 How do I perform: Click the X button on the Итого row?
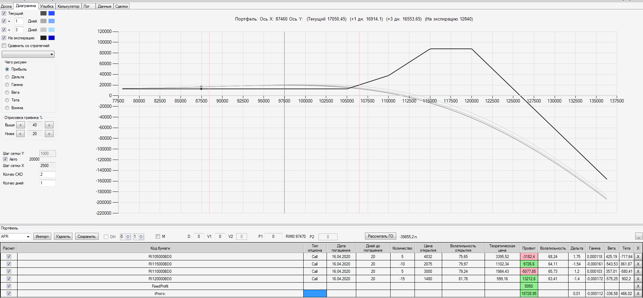point(638,294)
